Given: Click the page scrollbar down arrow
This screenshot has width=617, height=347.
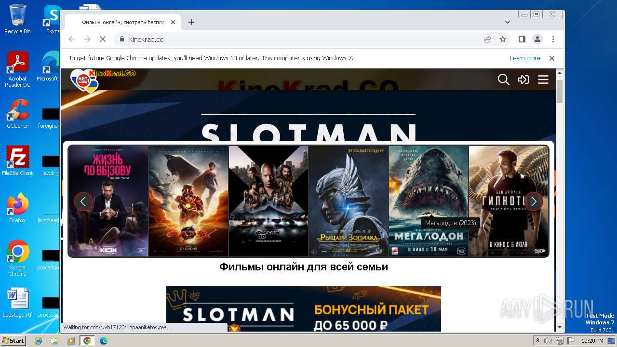Looking at the screenshot, I should click(x=560, y=327).
